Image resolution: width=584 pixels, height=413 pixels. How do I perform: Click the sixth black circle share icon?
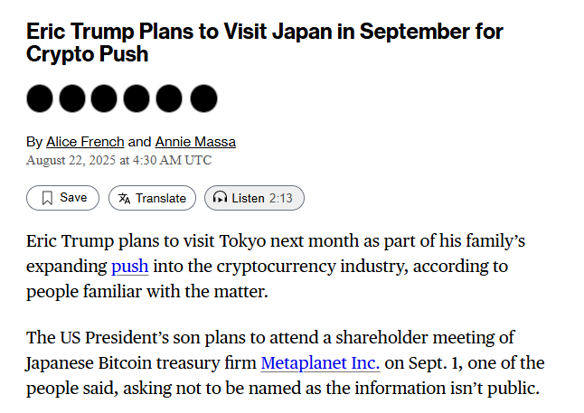point(203,99)
